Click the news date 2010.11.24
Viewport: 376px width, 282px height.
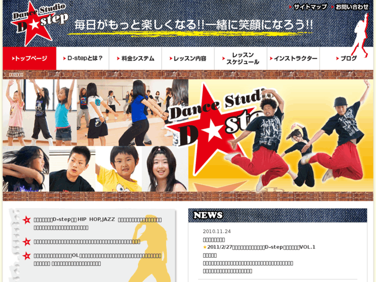(x=217, y=231)
